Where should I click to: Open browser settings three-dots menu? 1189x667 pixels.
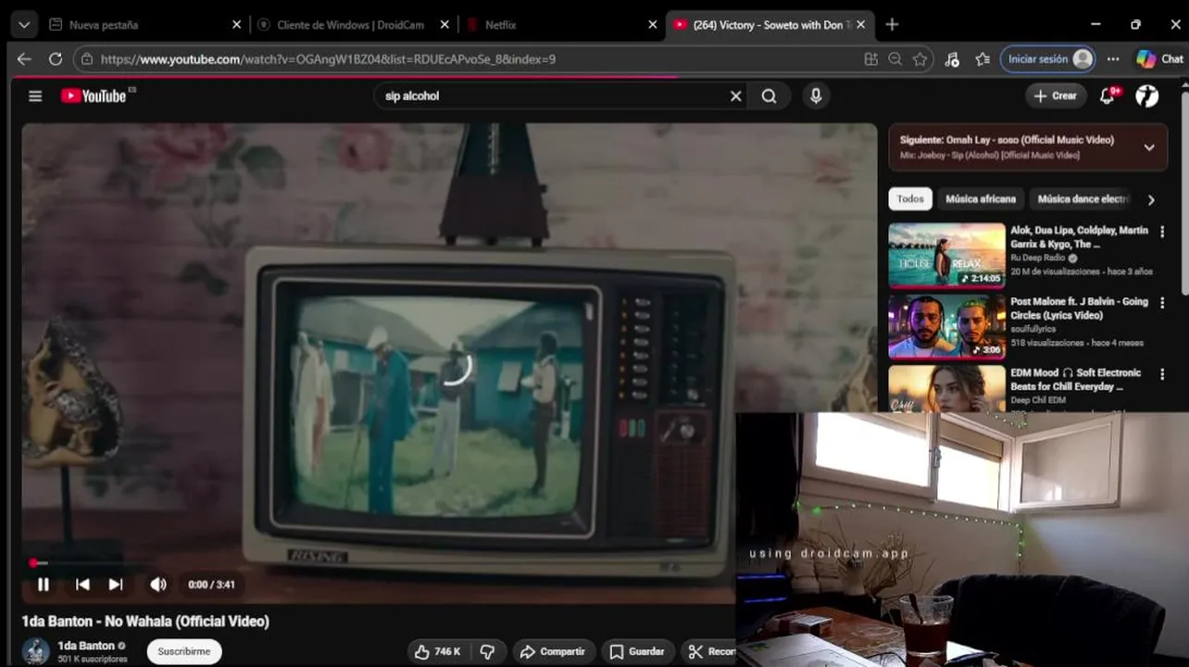1113,58
